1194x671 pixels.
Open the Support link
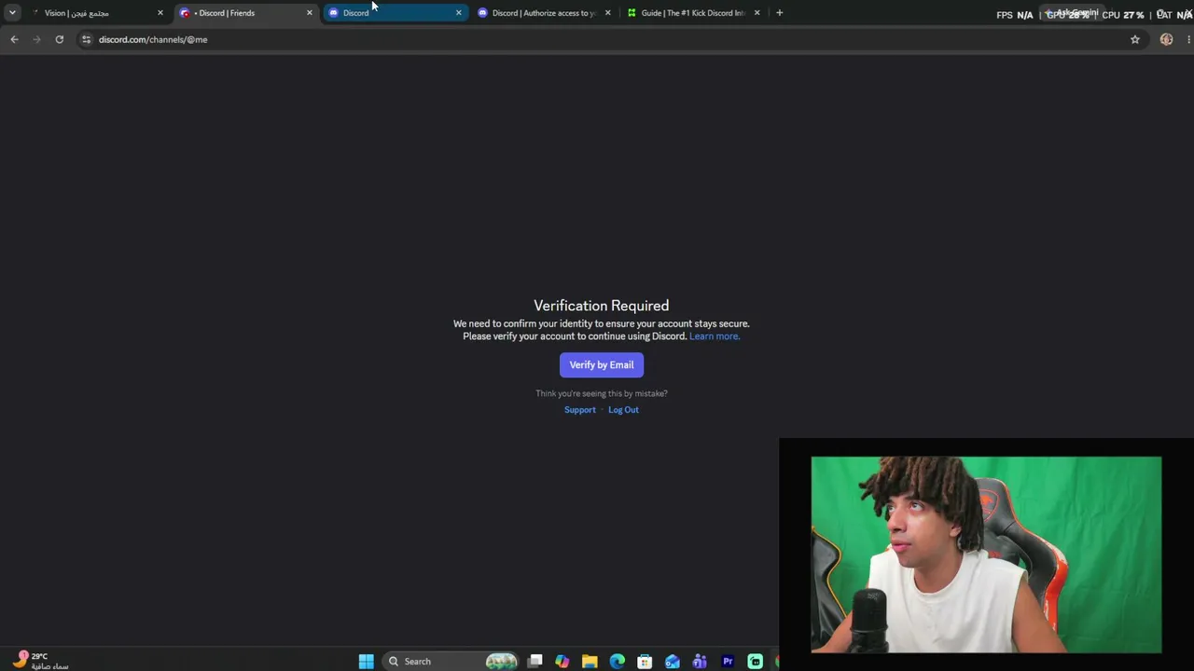[579, 410]
